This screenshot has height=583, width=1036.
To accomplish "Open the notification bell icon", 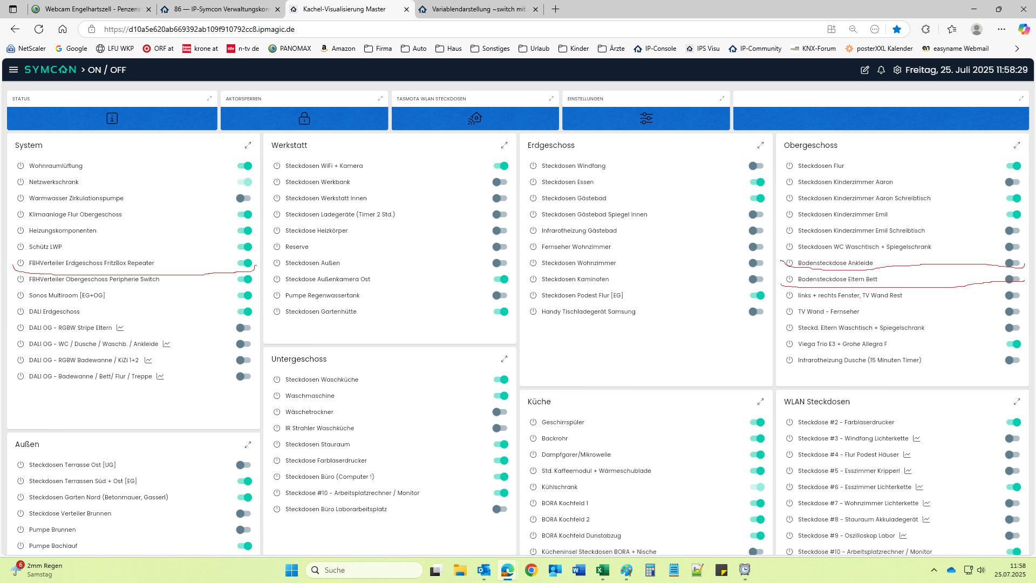I will click(881, 70).
